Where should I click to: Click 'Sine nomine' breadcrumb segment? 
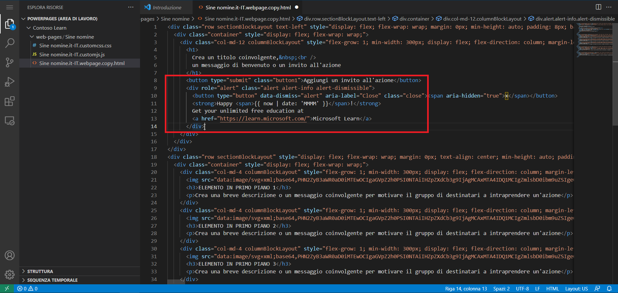click(175, 19)
